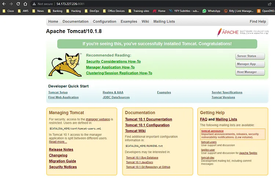Open Wiki in Tomcat navigation bar
The height and width of the screenshot is (178, 275).
pos(145,21)
